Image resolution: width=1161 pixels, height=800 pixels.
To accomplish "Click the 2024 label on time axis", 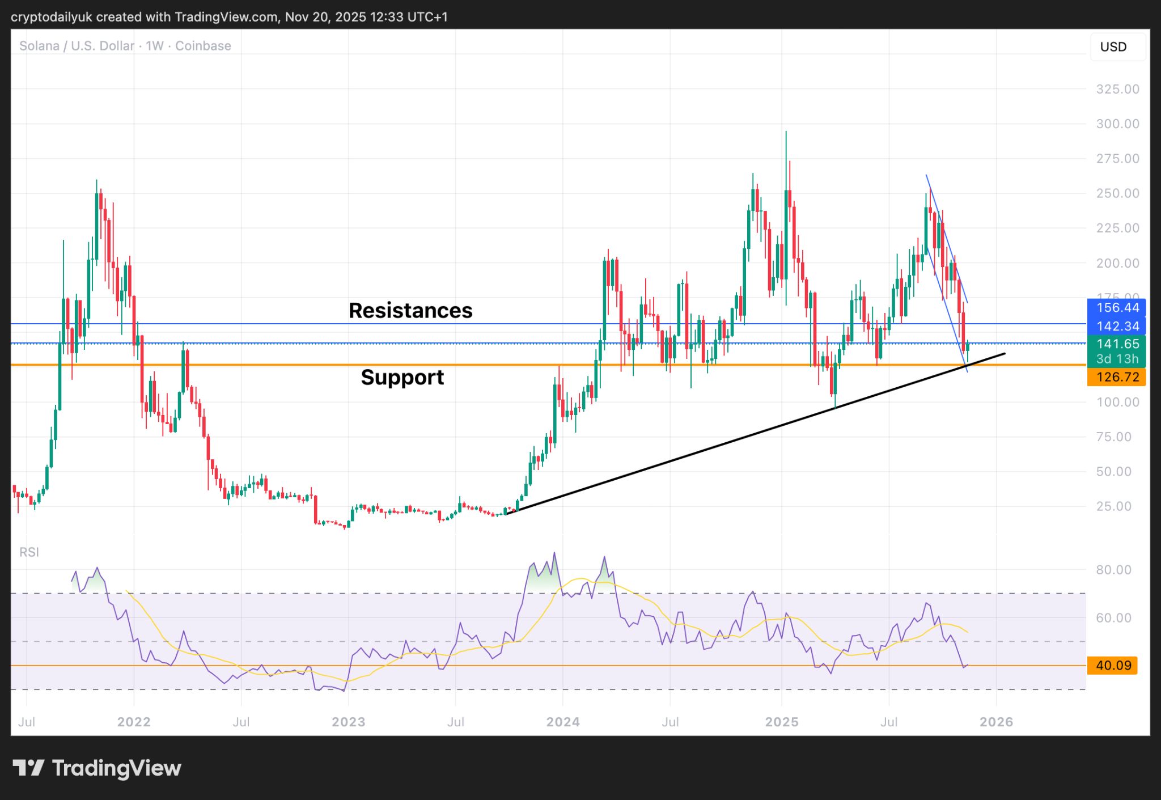I will click(x=562, y=722).
